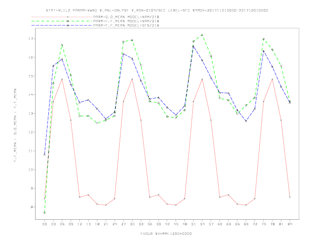
Task: Click x-axis tick label 27
Action: tap(123, 224)
